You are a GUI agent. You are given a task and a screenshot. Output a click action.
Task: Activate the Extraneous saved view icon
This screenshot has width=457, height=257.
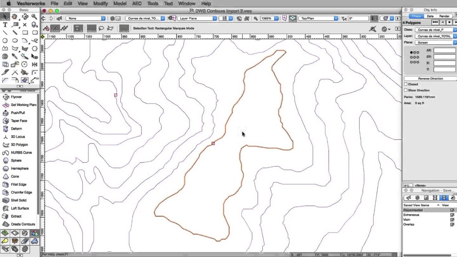click(452, 215)
